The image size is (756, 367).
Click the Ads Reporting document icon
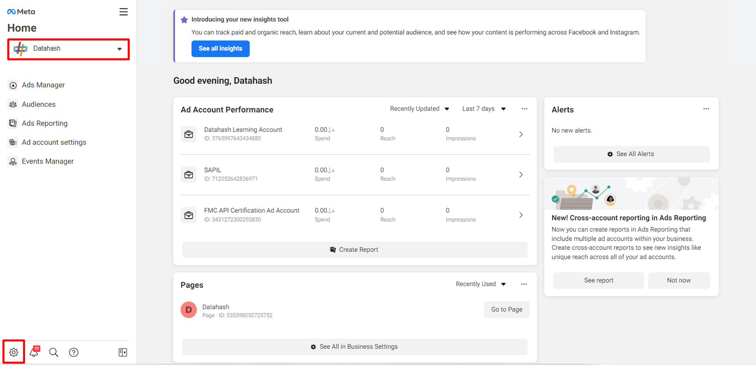click(13, 123)
